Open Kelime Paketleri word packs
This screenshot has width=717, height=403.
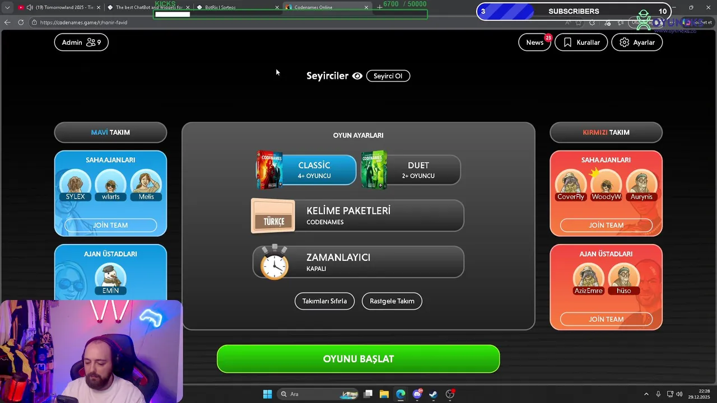(357, 215)
